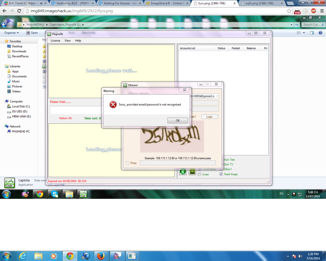The image size is (326, 261).
Task: Click the Explorer window's blue back arrow
Action: point(4,24)
